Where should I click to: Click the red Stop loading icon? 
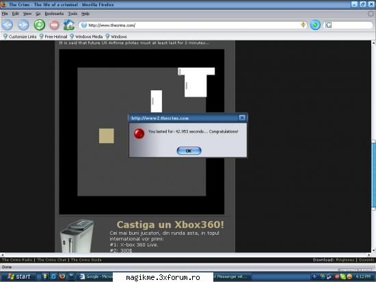click(54, 25)
